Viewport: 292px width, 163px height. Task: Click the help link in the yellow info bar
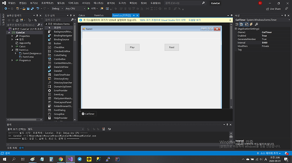[195, 20]
